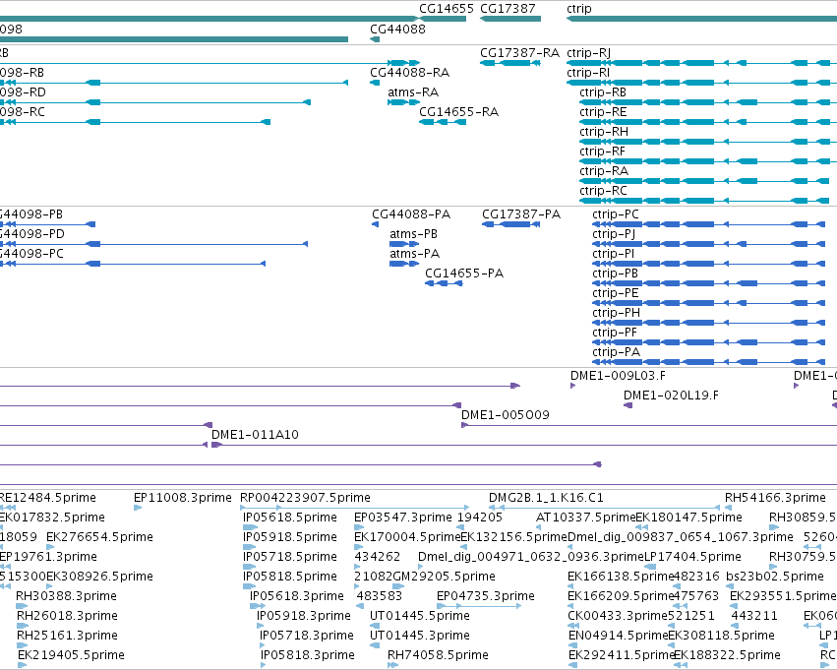Click the IP05618.5prime feature label
The image size is (837, 670).
click(290, 518)
